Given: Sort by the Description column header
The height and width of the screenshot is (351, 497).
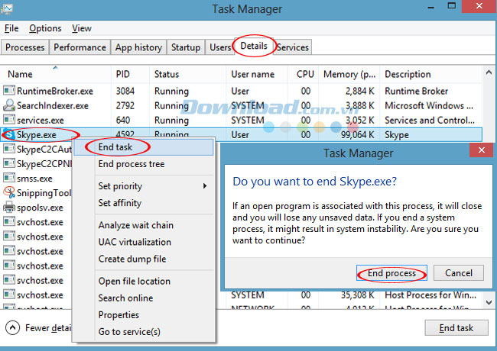Looking at the screenshot, I should (x=431, y=74).
